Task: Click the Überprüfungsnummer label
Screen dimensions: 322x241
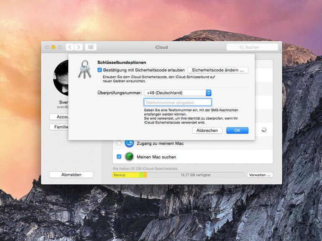Action: tap(120, 93)
